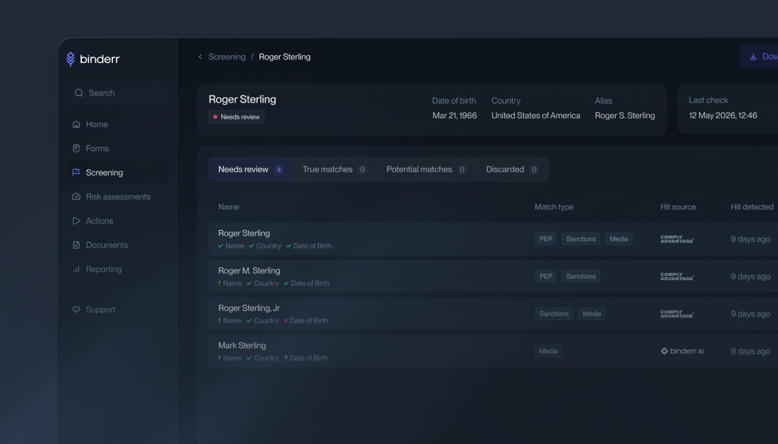Click the Forms sidebar icon
This screenshot has width=778, height=444.
77,148
